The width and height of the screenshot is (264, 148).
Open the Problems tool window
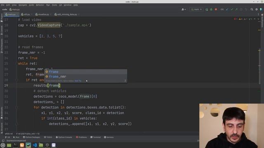pos(81,137)
